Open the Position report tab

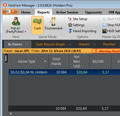click(109, 44)
